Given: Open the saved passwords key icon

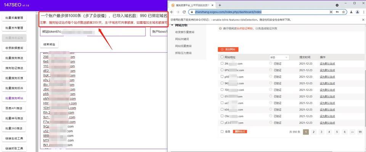Looking at the screenshot, I should coord(337,12).
